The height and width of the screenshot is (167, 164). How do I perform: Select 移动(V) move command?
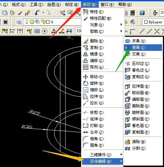(103, 77)
